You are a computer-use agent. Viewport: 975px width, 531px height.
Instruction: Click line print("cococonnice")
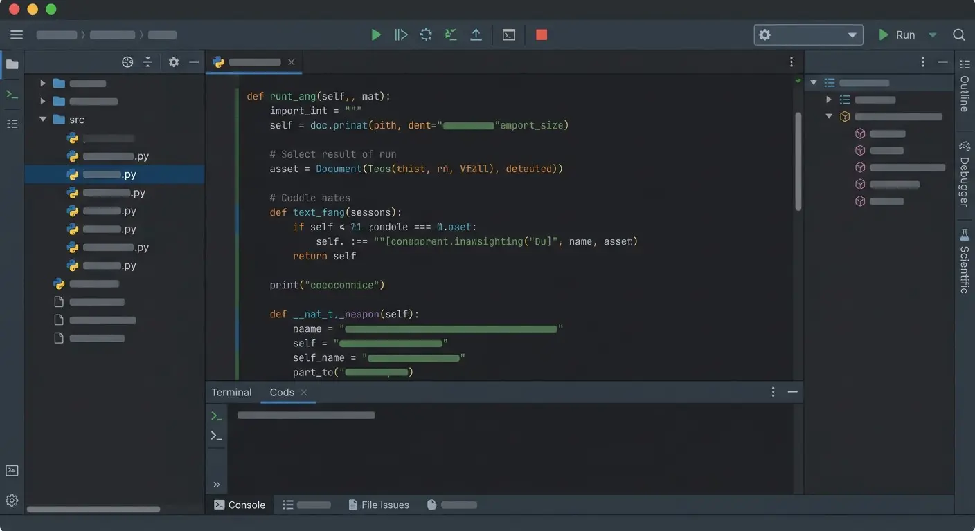[x=327, y=285]
